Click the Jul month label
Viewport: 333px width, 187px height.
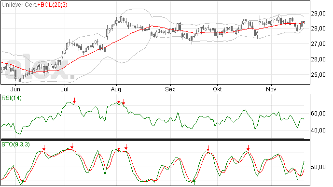[x=65, y=89]
